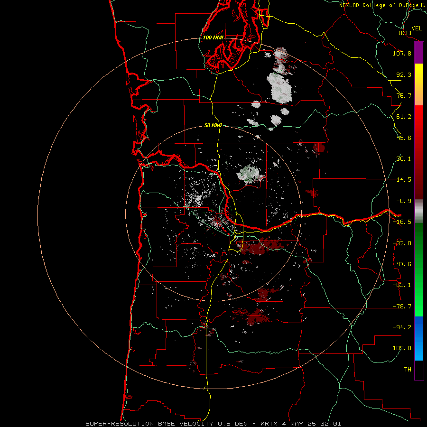Pick the purple segment of the color bar
The height and width of the screenshot is (427, 427).
(419, 53)
